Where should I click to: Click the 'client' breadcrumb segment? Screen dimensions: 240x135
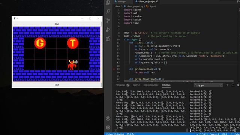[117, 6]
